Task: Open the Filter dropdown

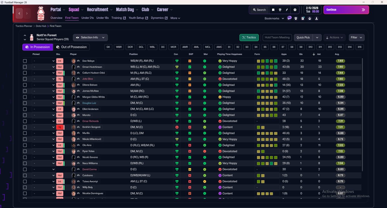Action: click(356, 37)
